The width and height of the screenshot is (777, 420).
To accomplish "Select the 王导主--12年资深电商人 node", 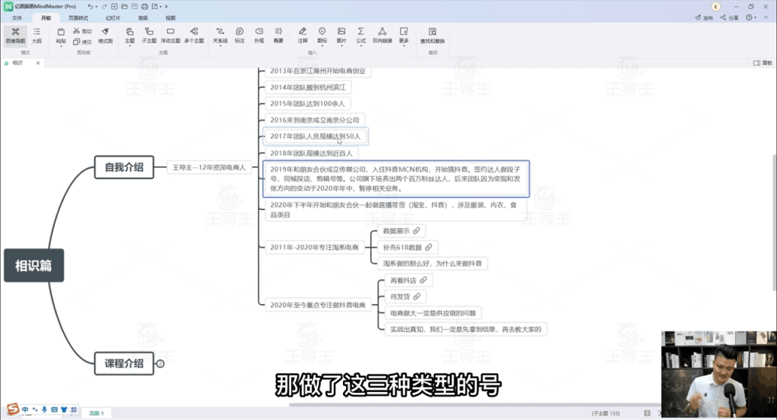I will point(209,168).
